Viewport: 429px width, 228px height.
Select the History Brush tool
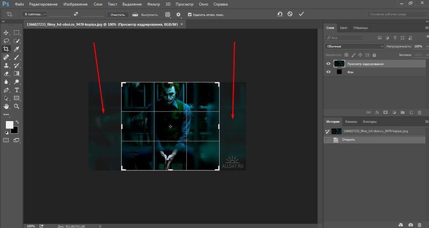pos(17,66)
